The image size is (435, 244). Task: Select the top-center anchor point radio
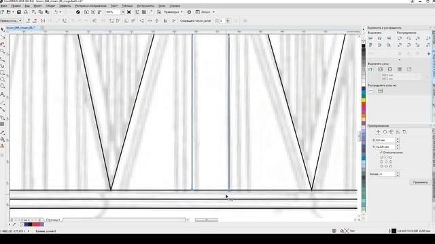pyautogui.click(x=386, y=157)
